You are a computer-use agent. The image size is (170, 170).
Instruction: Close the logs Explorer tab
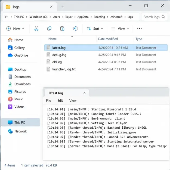[51, 7]
